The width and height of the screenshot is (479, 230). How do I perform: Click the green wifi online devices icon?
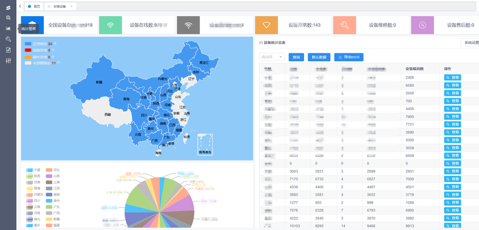110,25
